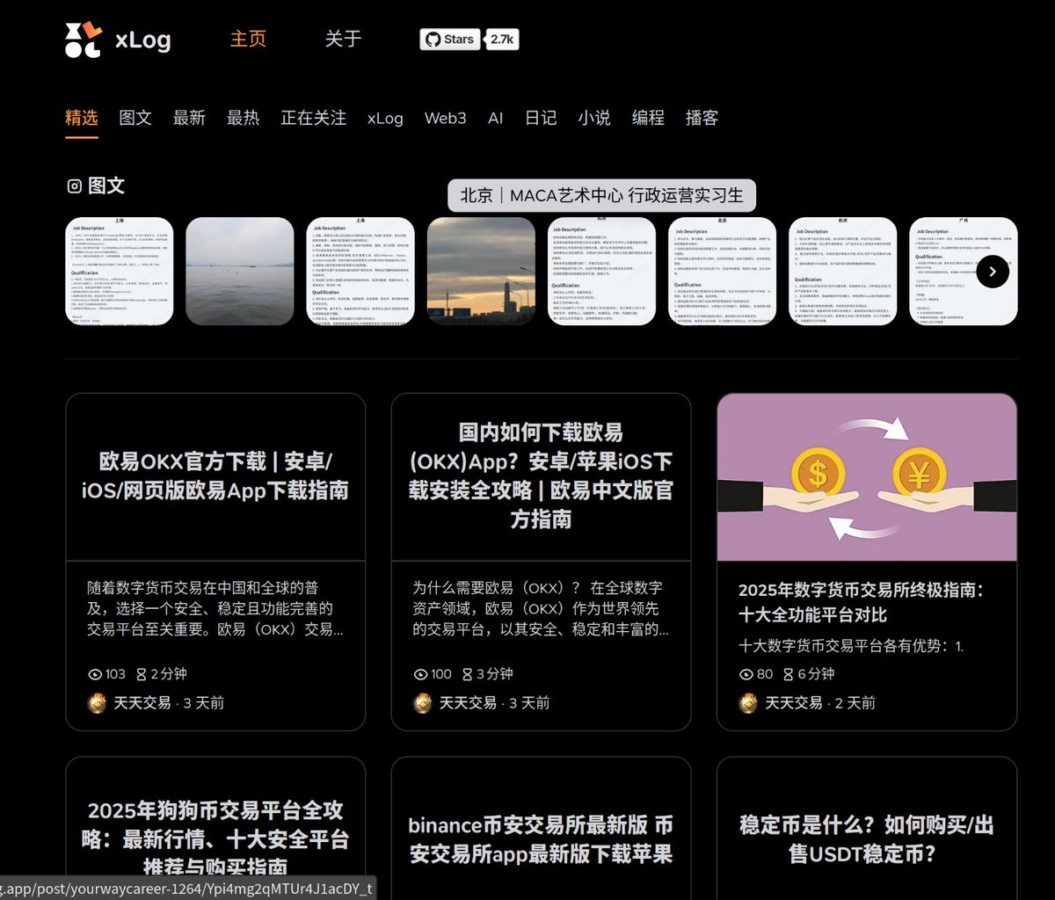Open the 日记 tab
This screenshot has height=900, width=1055.
[541, 118]
